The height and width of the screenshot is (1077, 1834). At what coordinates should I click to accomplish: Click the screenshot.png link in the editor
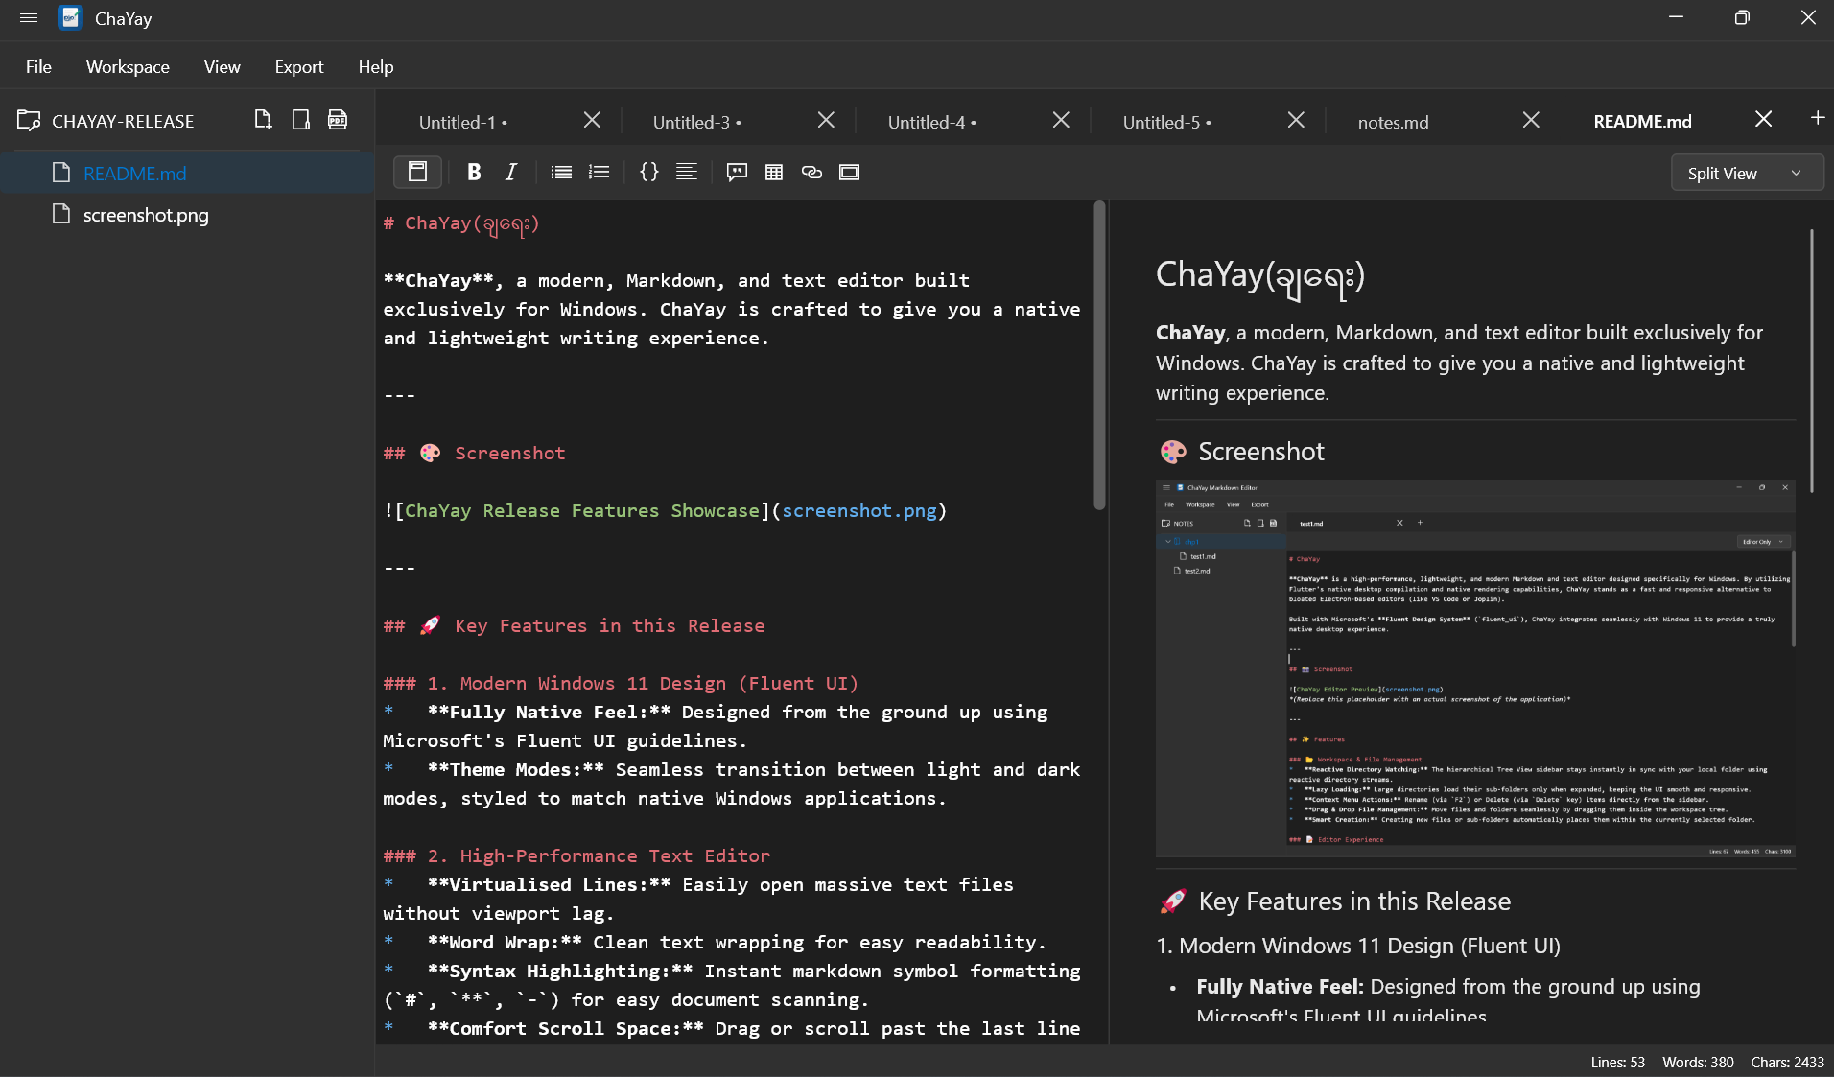pos(858,510)
